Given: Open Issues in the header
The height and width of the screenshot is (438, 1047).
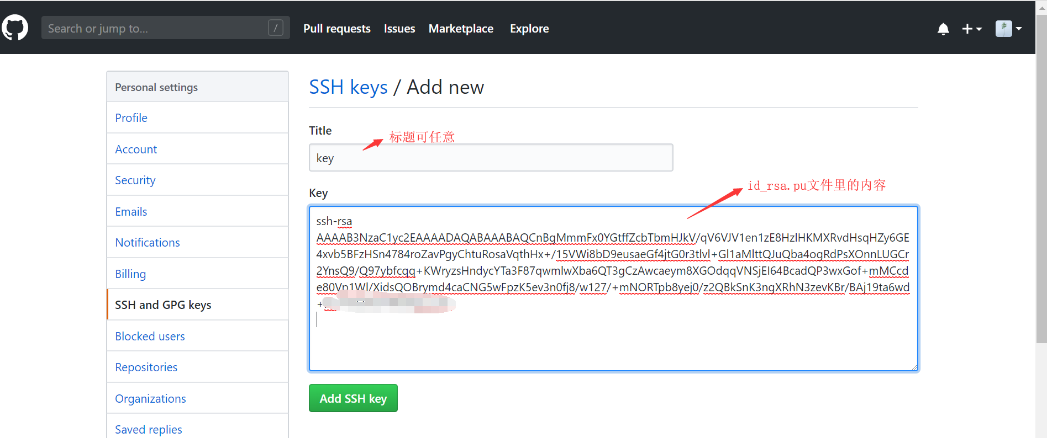Looking at the screenshot, I should point(399,29).
